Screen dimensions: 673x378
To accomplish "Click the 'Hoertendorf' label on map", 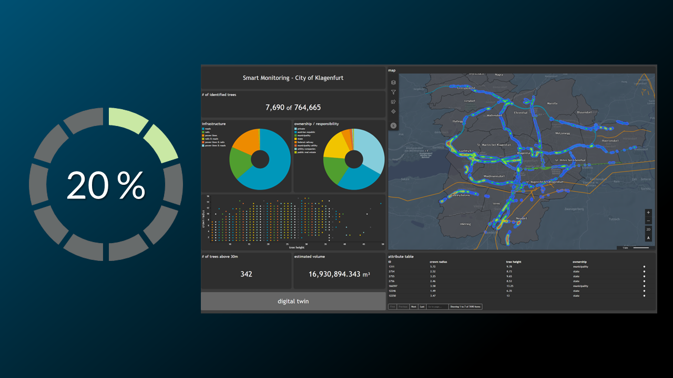I will 610,141.
